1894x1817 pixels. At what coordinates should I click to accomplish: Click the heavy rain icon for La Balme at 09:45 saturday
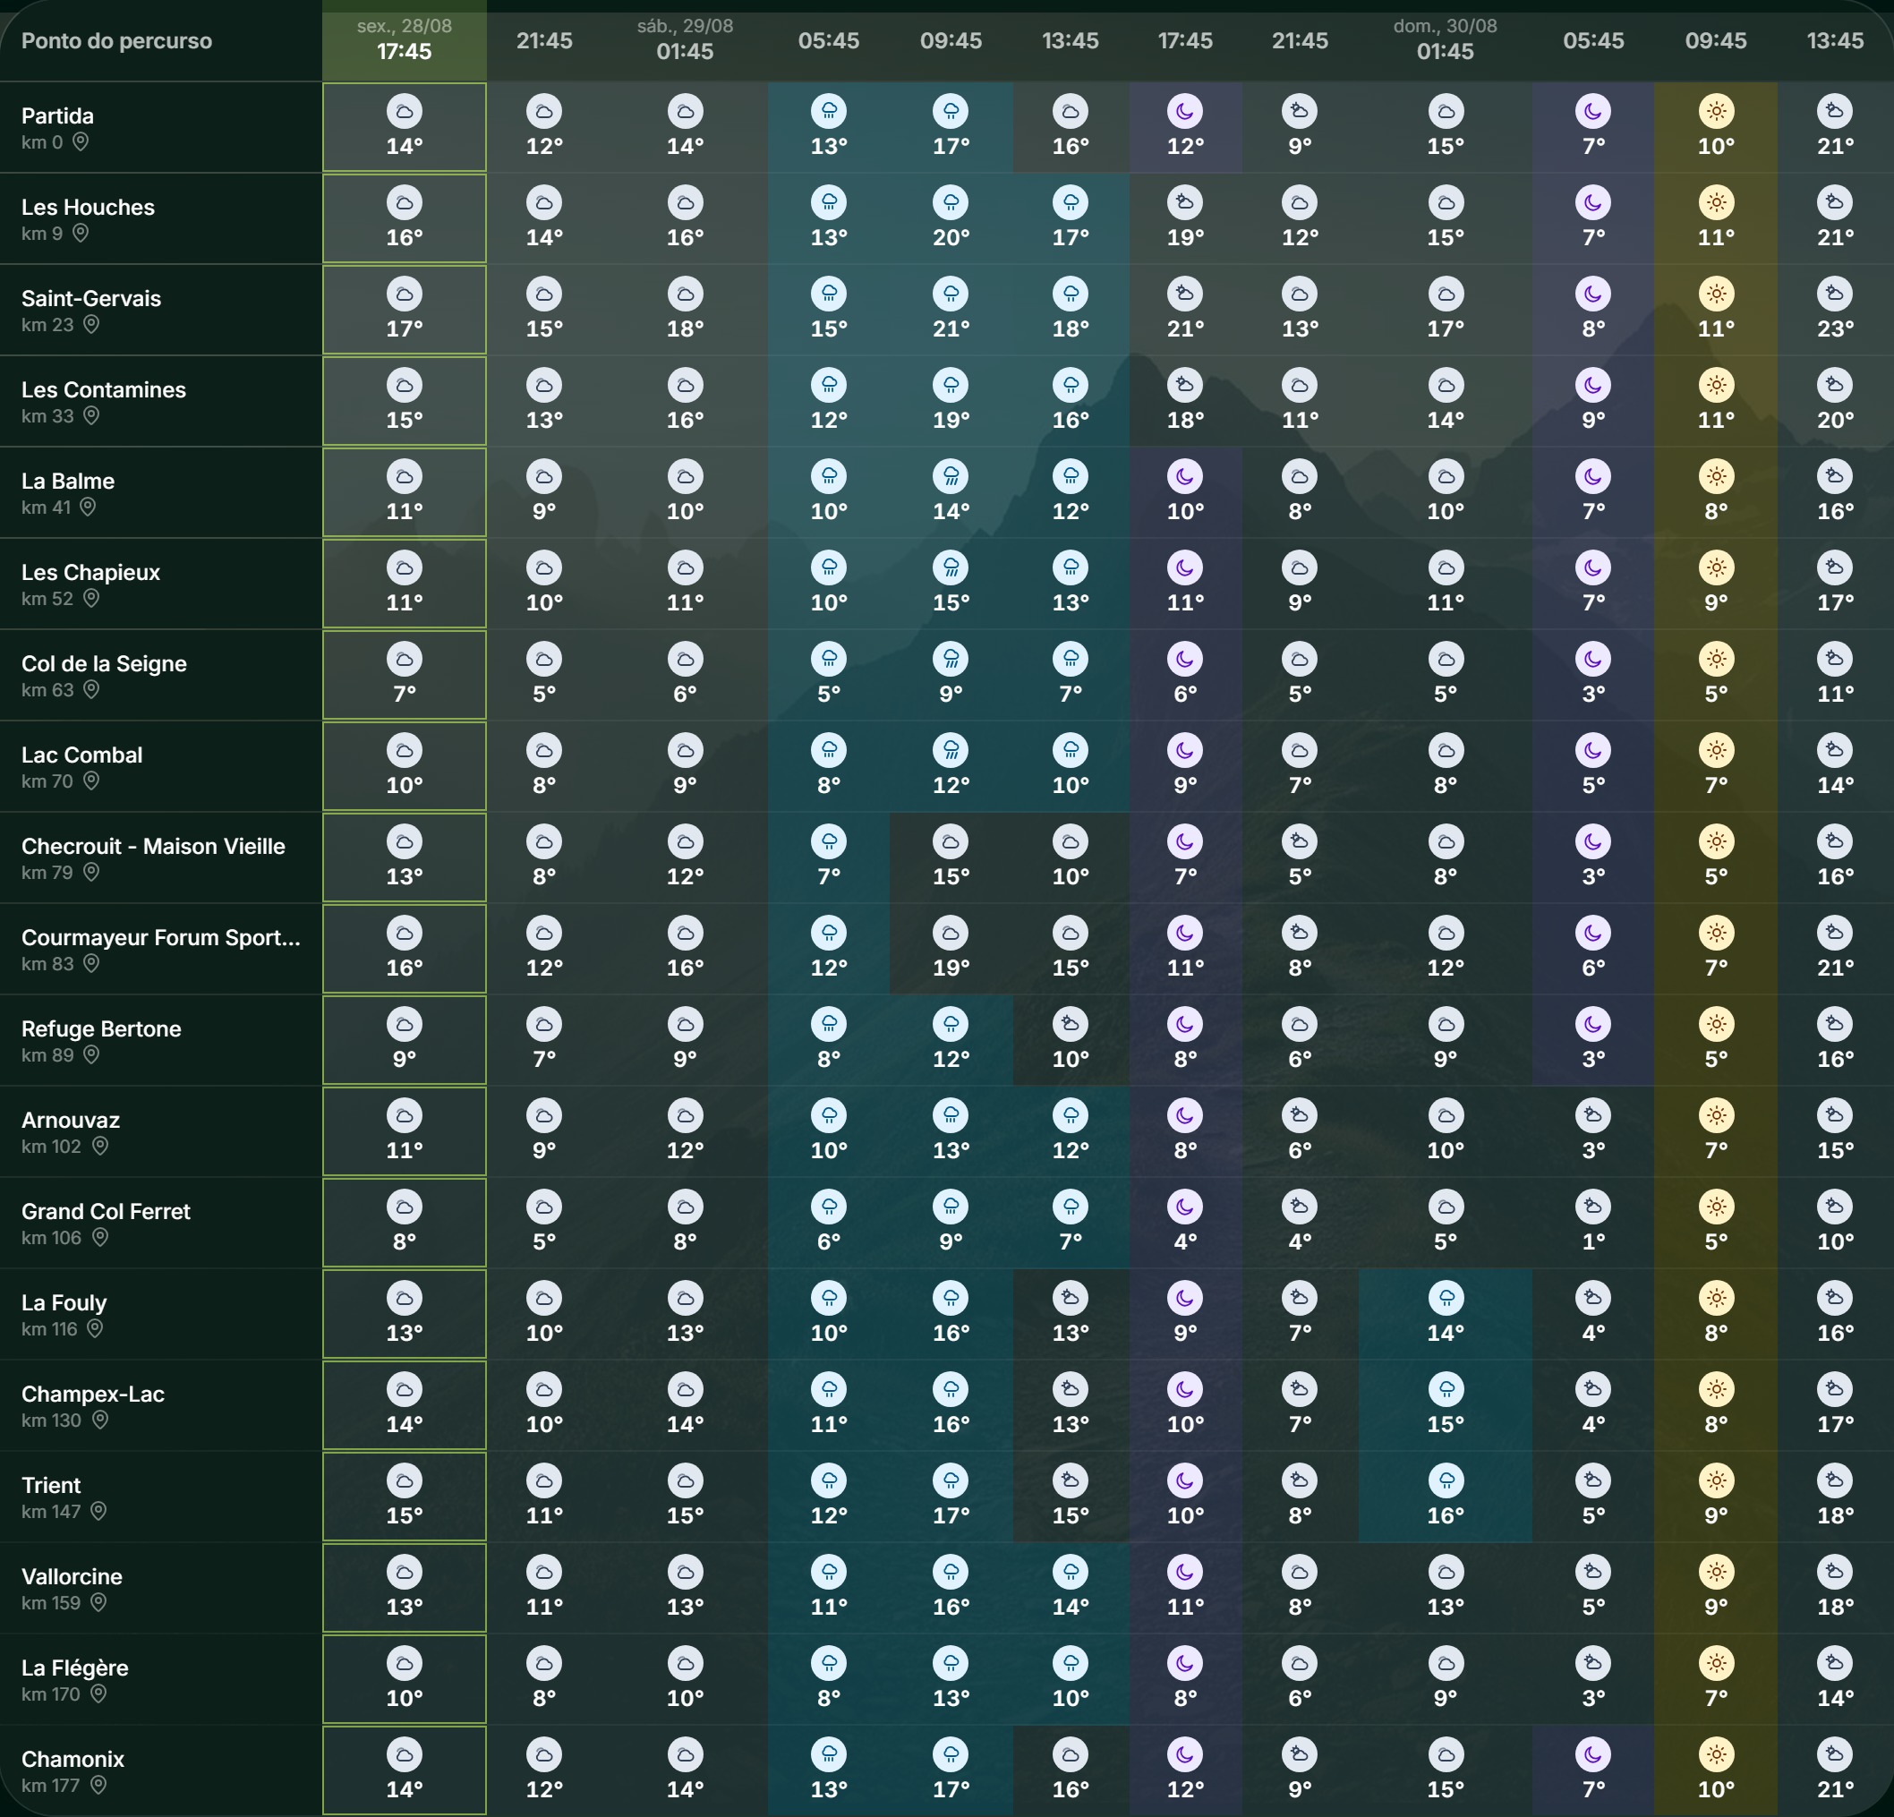tap(951, 476)
